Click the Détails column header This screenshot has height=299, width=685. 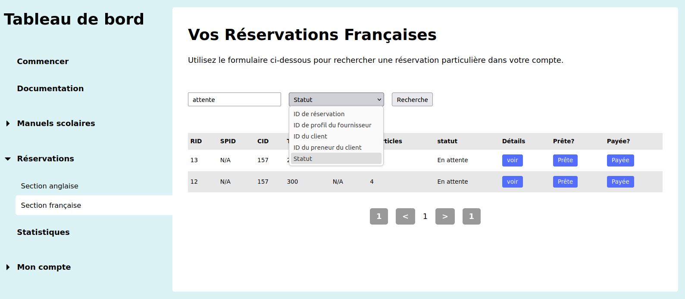(513, 141)
